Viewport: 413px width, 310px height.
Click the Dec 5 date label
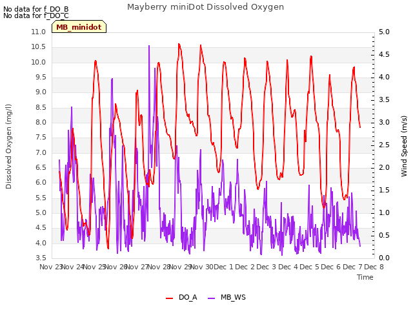tap(310, 267)
